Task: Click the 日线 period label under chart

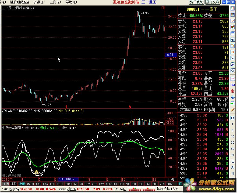Action: (171, 179)
